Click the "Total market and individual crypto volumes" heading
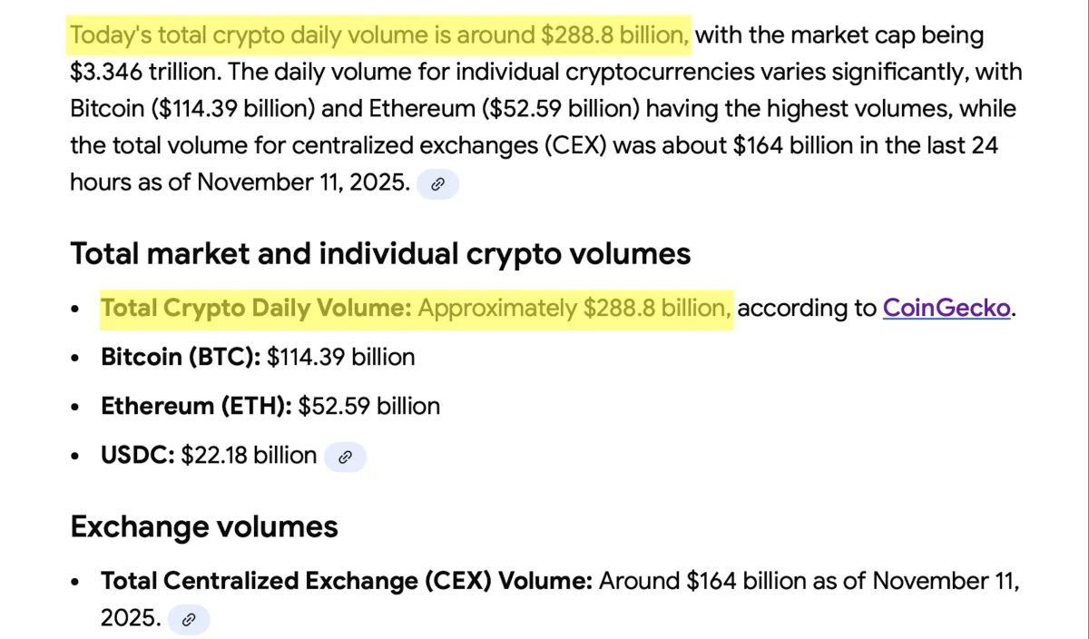The height and width of the screenshot is (639, 1089). [380, 254]
